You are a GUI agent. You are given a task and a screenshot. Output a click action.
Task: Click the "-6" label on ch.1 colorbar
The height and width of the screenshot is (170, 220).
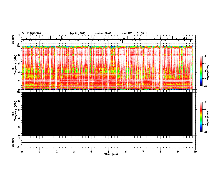tap(205, 56)
